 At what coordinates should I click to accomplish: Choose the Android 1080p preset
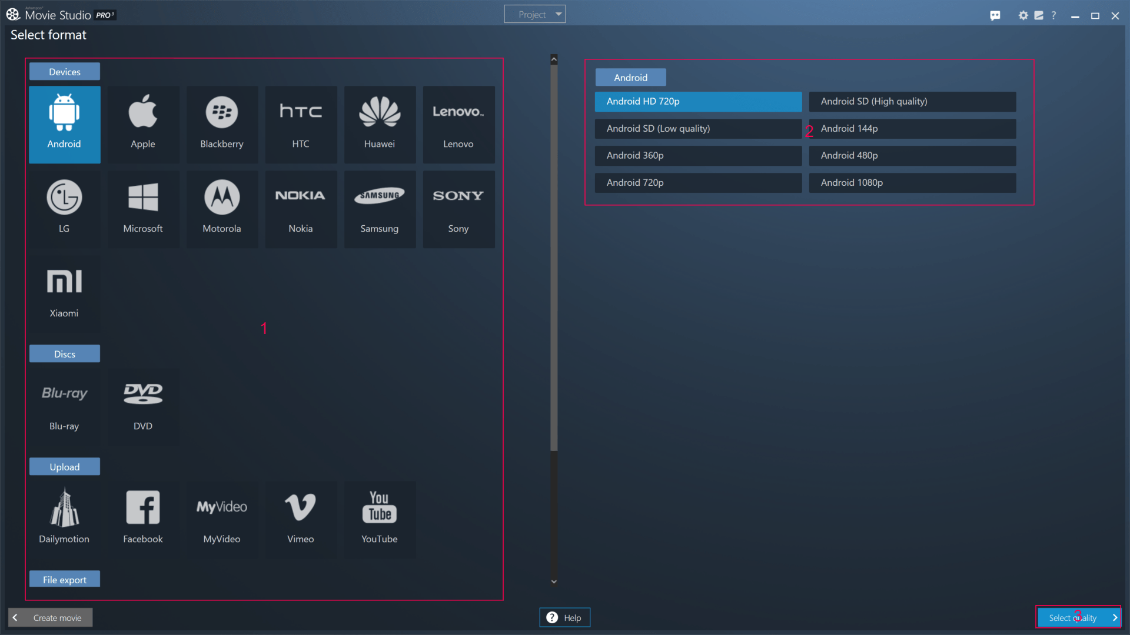coord(912,182)
